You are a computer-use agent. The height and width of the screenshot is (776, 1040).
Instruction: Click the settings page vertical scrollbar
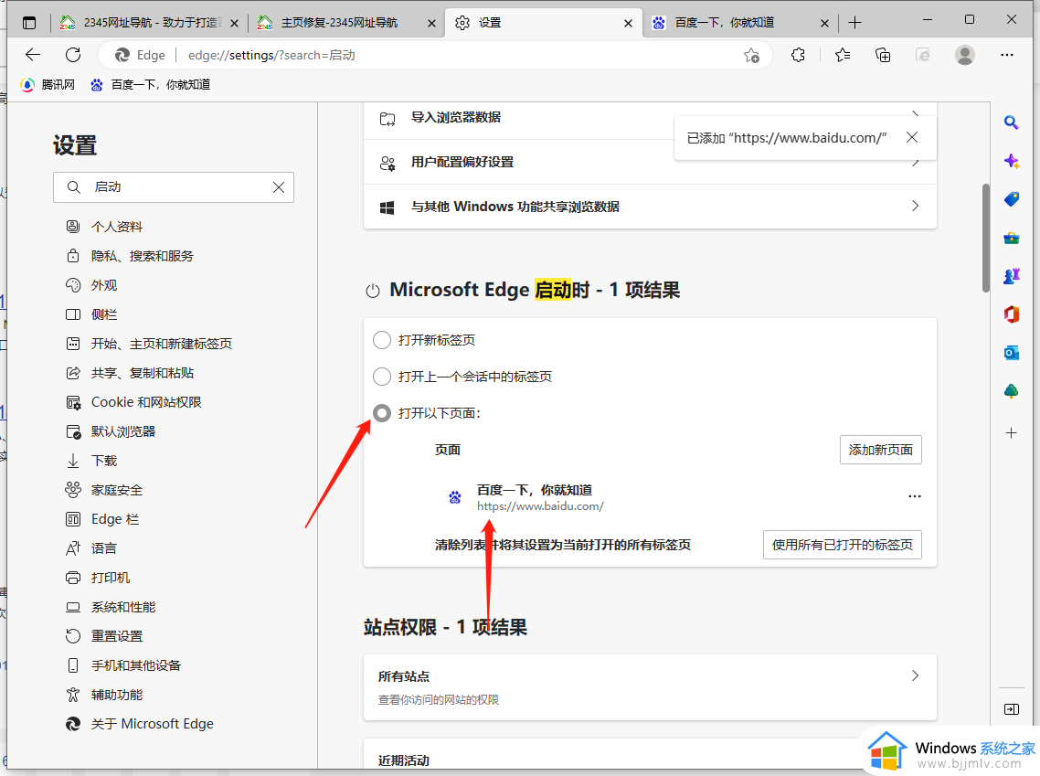(x=985, y=237)
